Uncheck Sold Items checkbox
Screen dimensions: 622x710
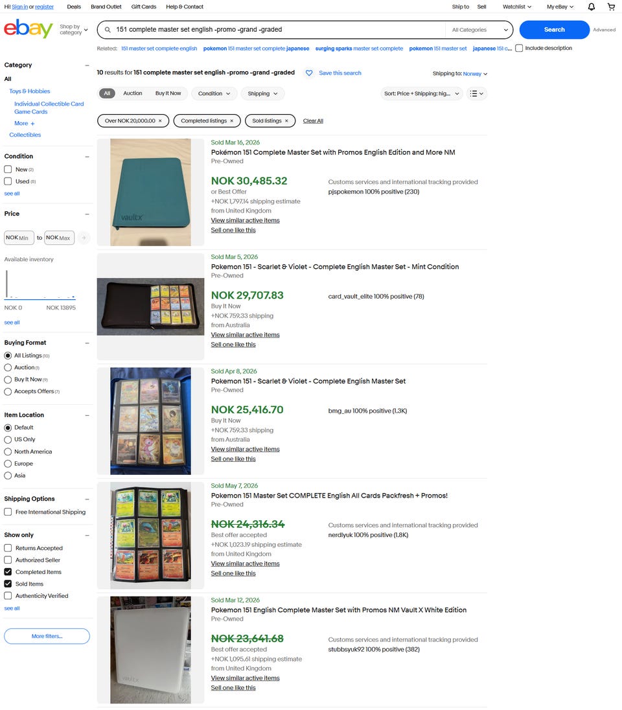(x=8, y=584)
